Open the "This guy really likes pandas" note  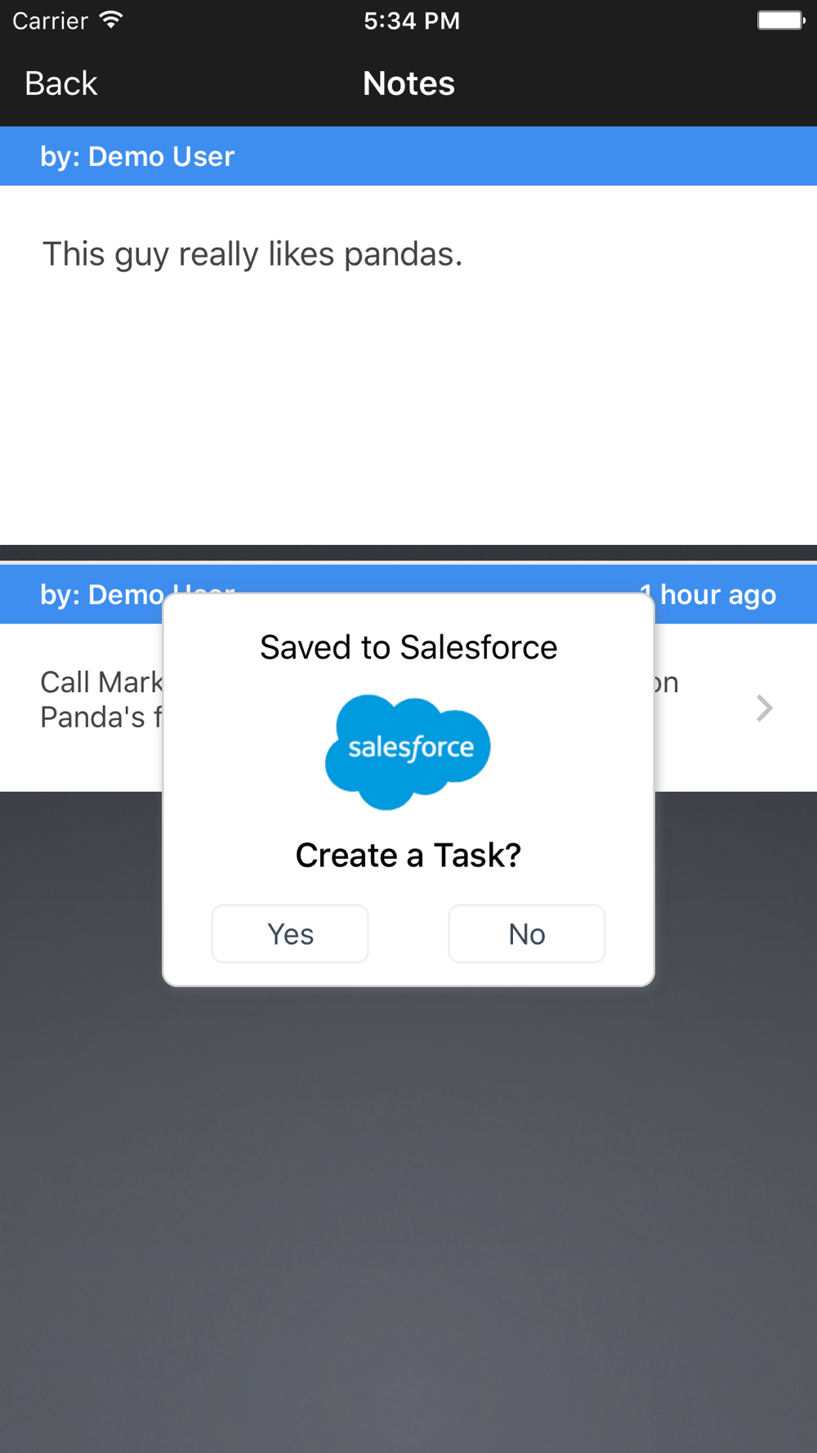252,254
